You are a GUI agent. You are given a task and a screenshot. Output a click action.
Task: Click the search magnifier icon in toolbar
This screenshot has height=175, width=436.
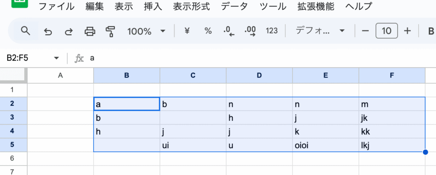pos(26,31)
